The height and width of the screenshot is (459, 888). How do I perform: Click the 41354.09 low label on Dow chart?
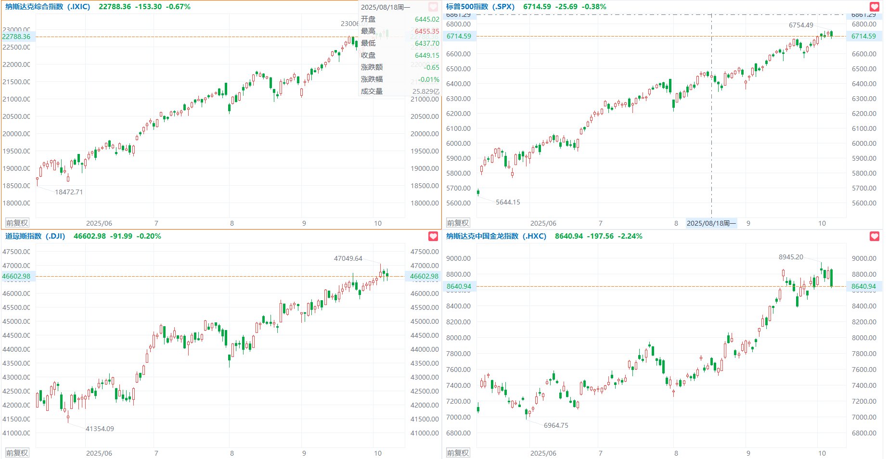(100, 429)
